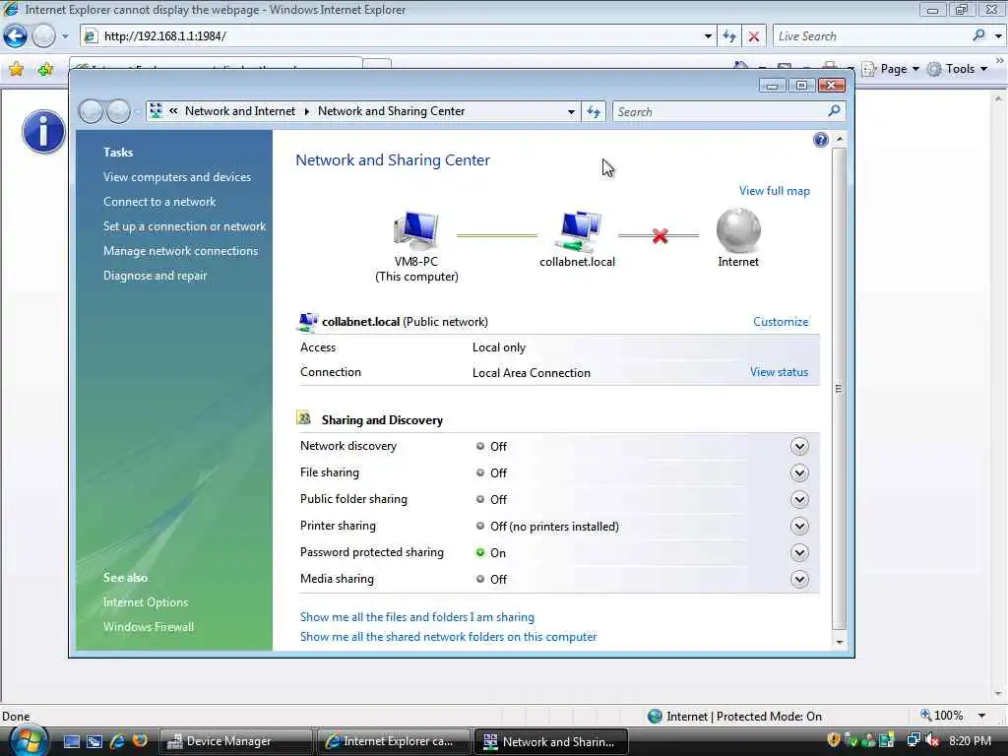Image resolution: width=1008 pixels, height=756 pixels.
Task: Click Connect to a network
Action: [159, 202]
